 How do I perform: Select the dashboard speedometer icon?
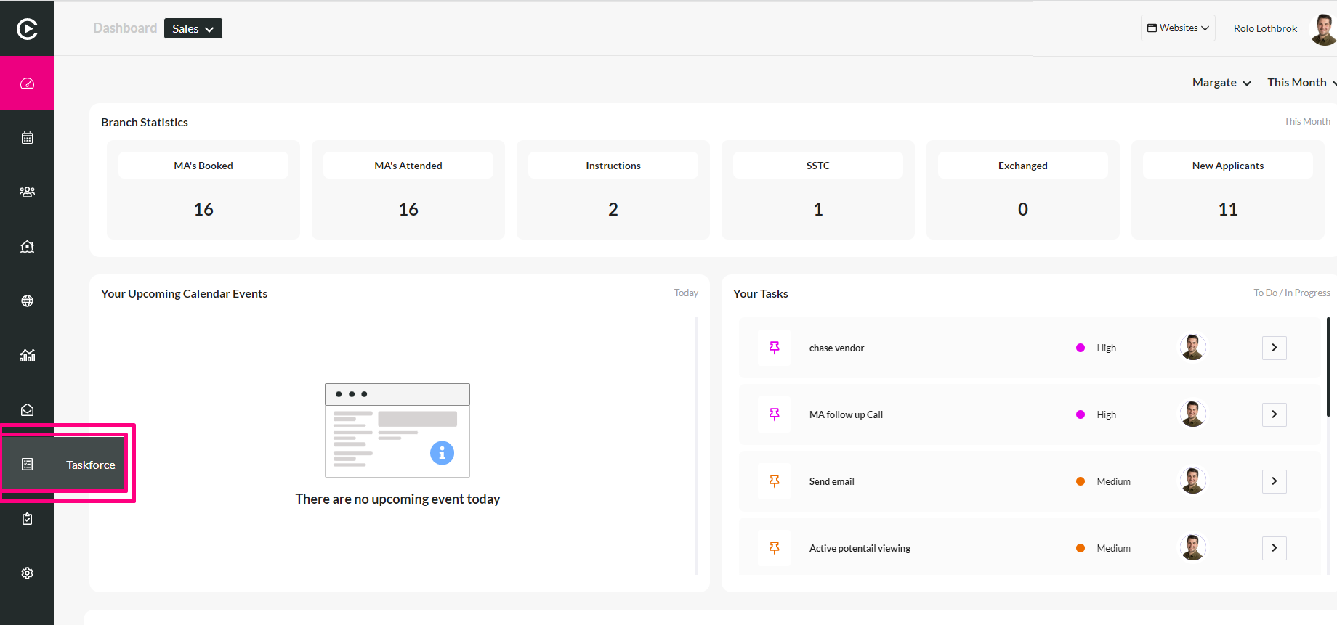point(27,83)
